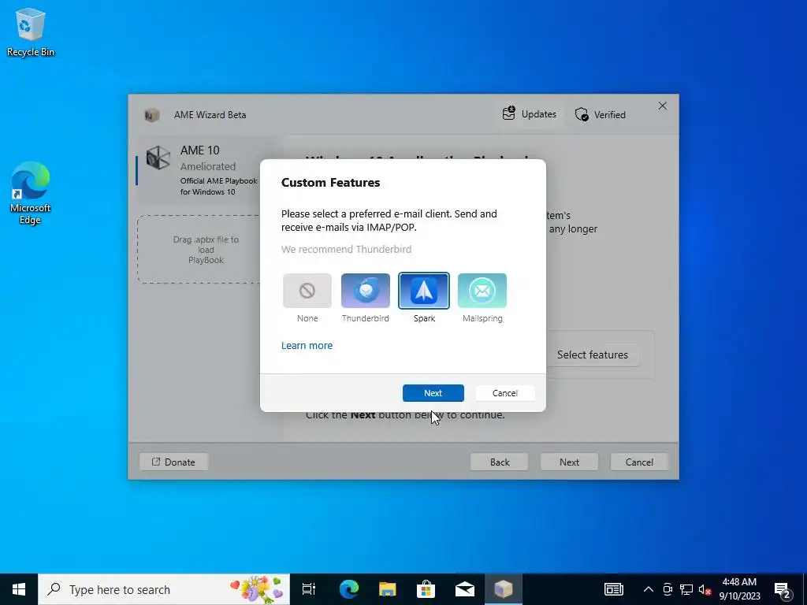This screenshot has width=807, height=605.
Task: Open News and interests widget icon
Action: pos(613,589)
